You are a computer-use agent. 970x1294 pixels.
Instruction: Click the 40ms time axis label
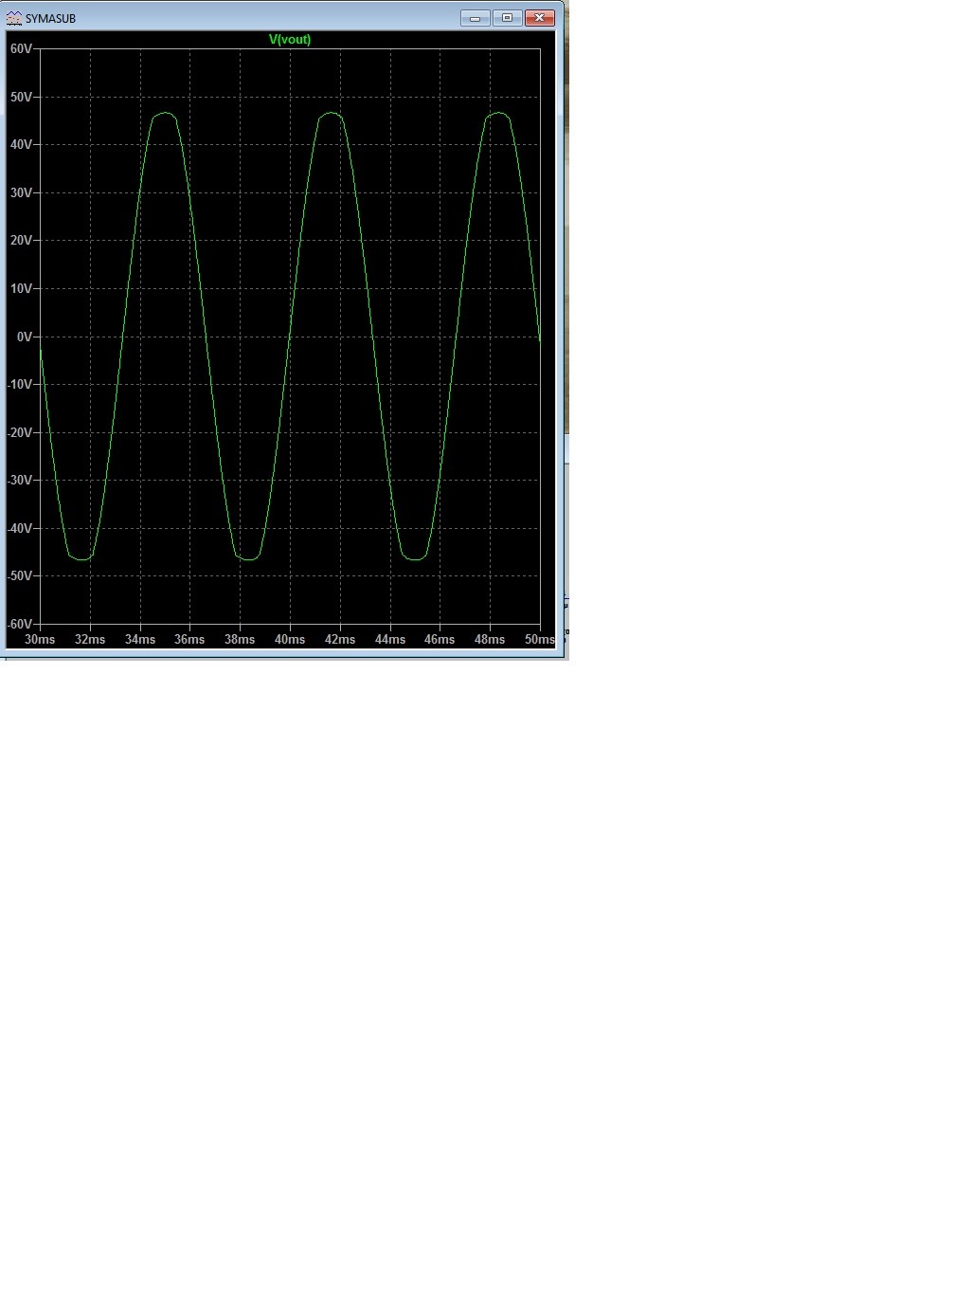point(290,640)
